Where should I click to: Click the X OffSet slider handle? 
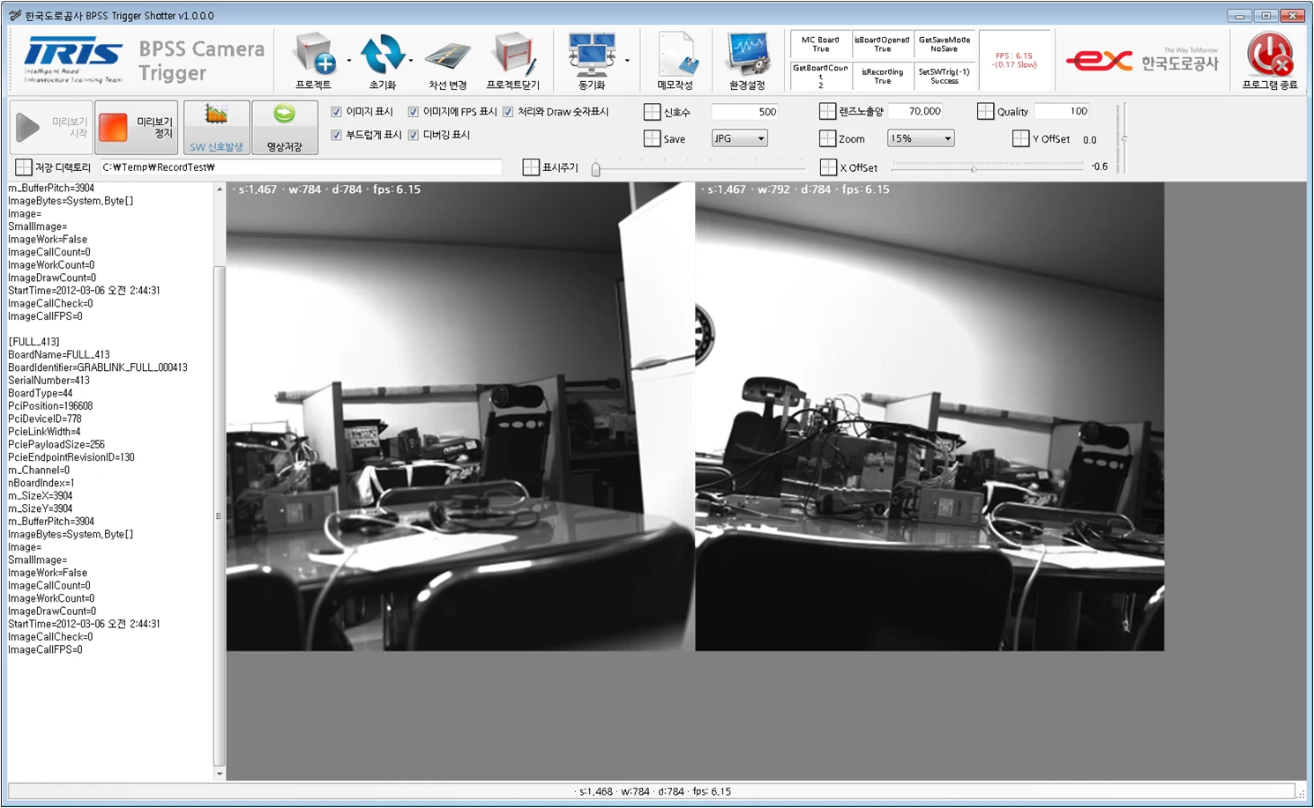pos(974,167)
